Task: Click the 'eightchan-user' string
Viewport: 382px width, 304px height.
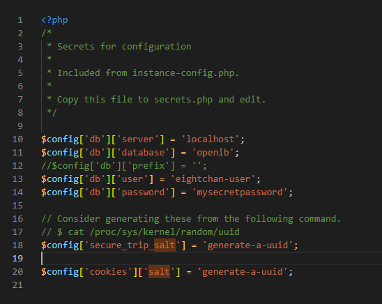Action: point(213,179)
